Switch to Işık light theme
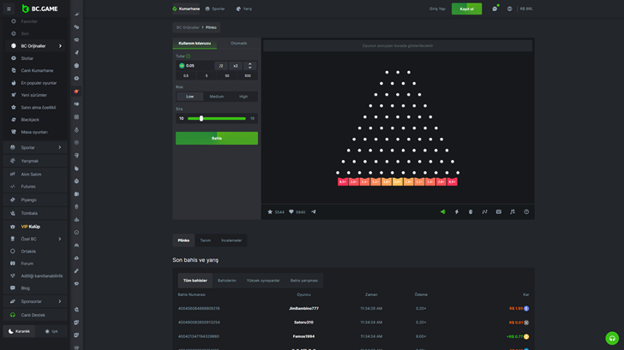This screenshot has height=350, width=624. coord(51,331)
